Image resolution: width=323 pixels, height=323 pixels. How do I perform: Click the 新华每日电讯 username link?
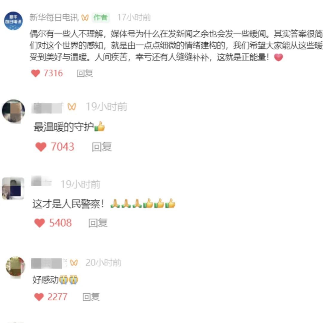[54, 18]
